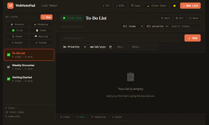Choose the Mailing list template

41,37
